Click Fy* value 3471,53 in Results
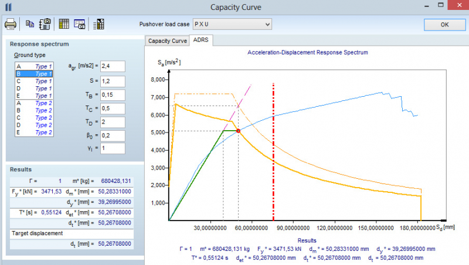This screenshot has height=265, width=469. click(x=52, y=192)
